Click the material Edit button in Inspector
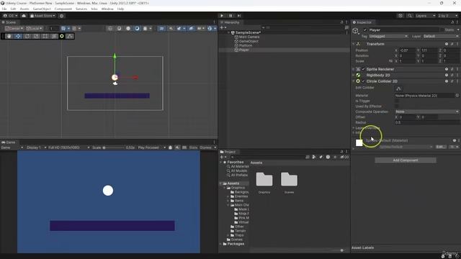 point(440,147)
